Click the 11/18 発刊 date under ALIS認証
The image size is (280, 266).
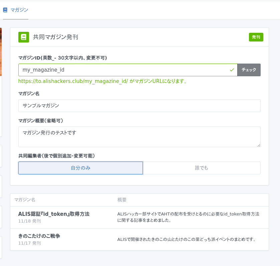pos(29,221)
